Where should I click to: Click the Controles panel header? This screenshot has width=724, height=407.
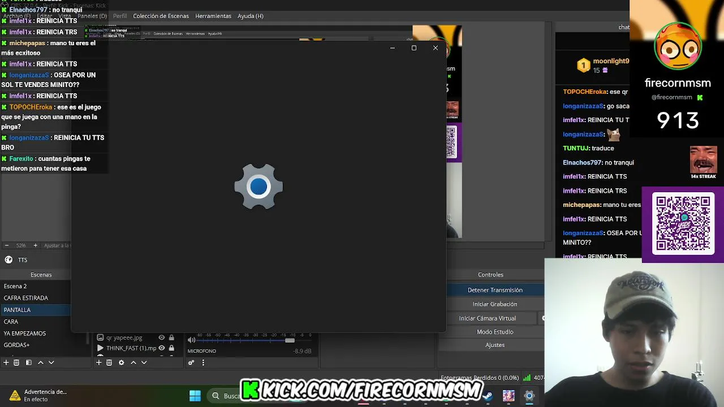[x=490, y=275]
